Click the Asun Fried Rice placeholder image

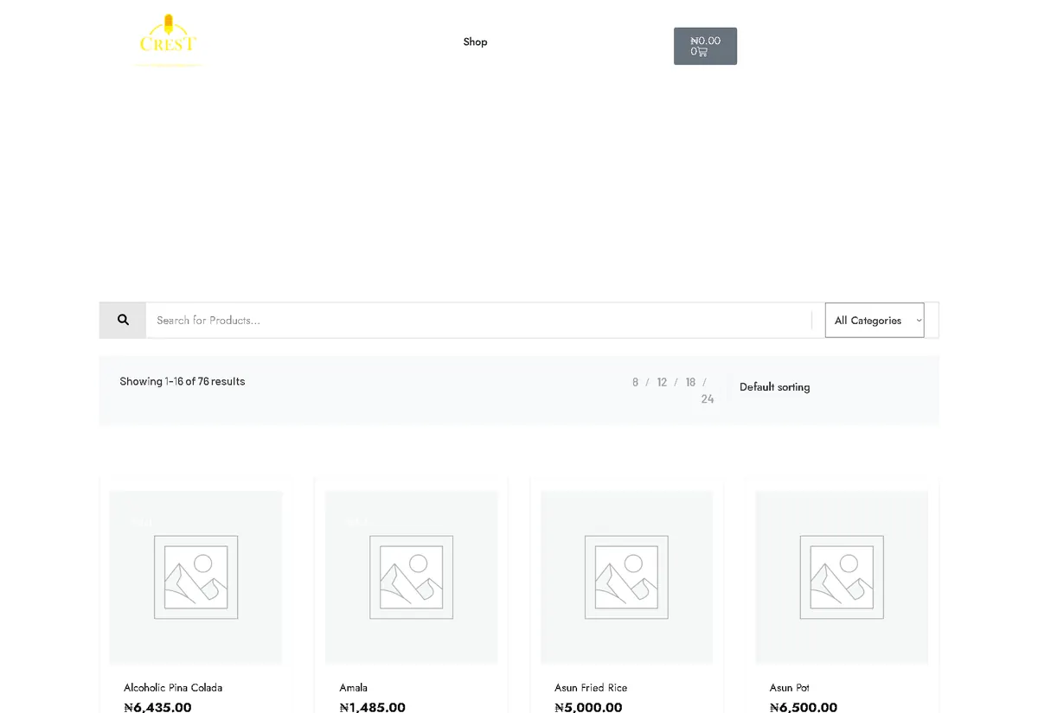click(626, 577)
